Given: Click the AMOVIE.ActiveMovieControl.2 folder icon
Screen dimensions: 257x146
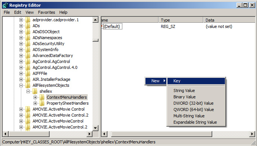Looking at the screenshot, I should click(x=28, y=127).
